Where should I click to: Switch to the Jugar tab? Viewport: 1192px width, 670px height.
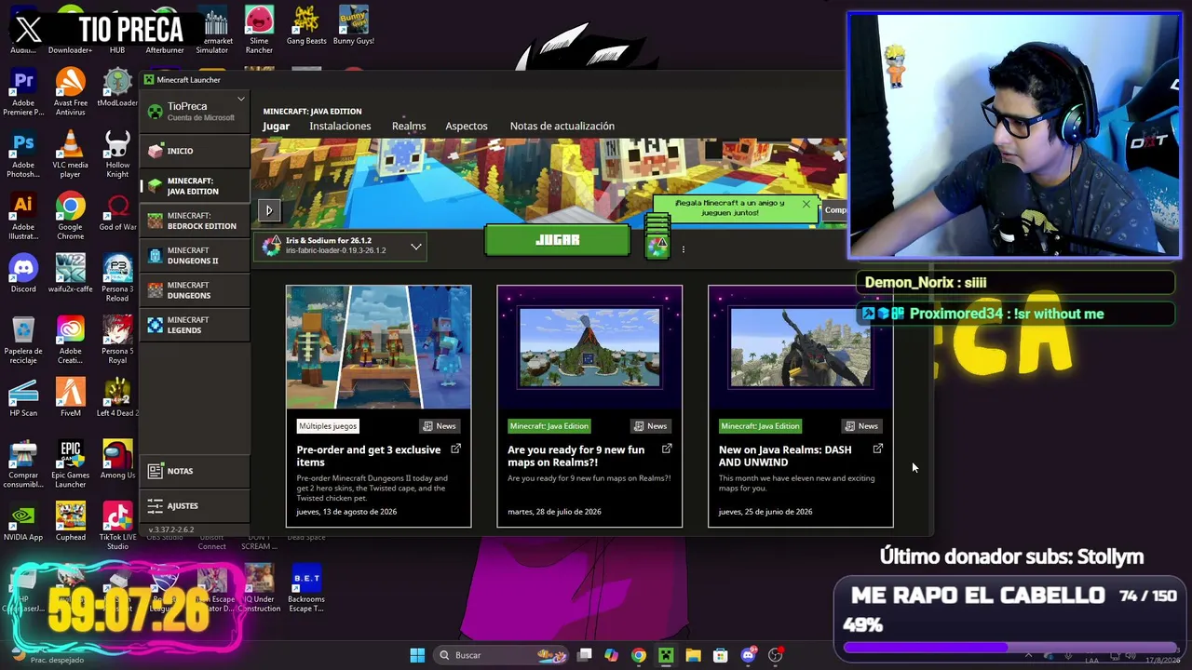pos(276,126)
